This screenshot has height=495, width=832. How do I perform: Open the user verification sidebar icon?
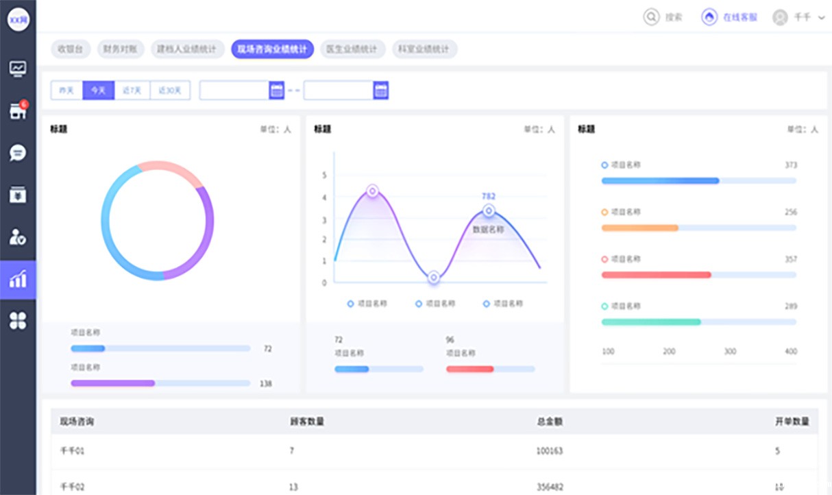point(18,237)
